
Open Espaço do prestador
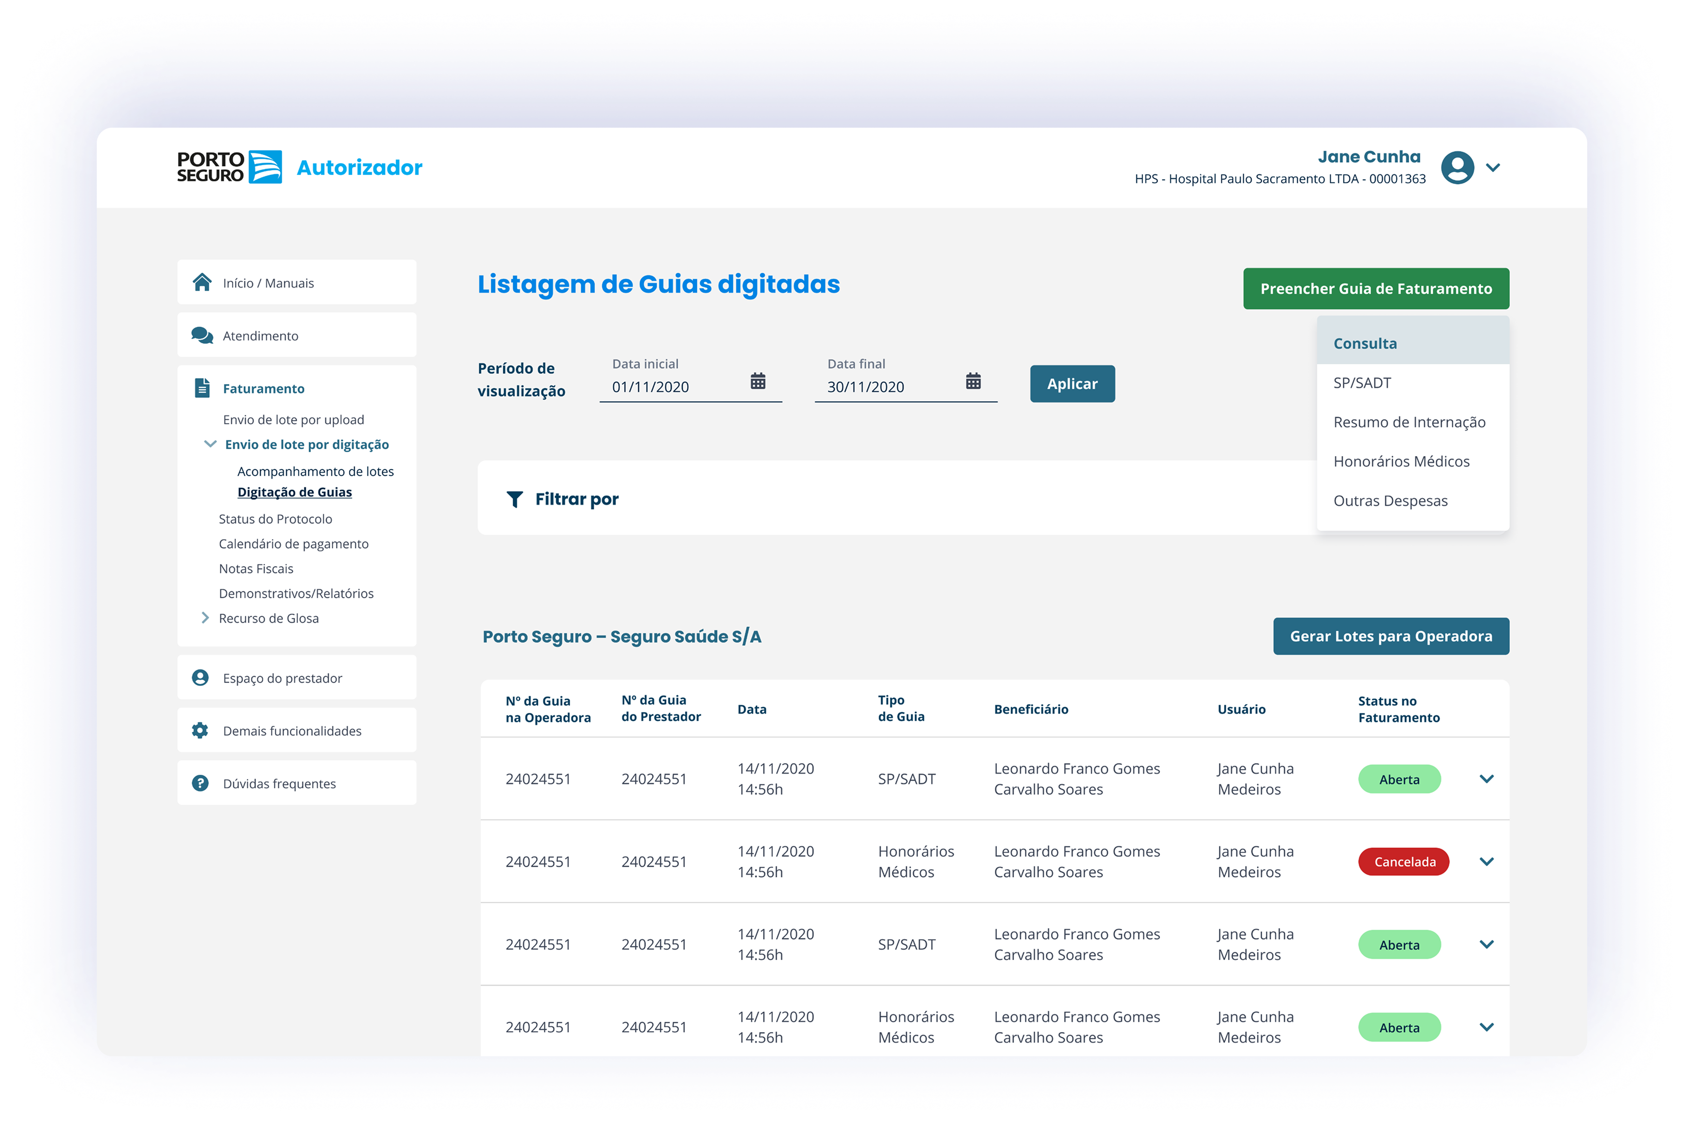click(297, 678)
